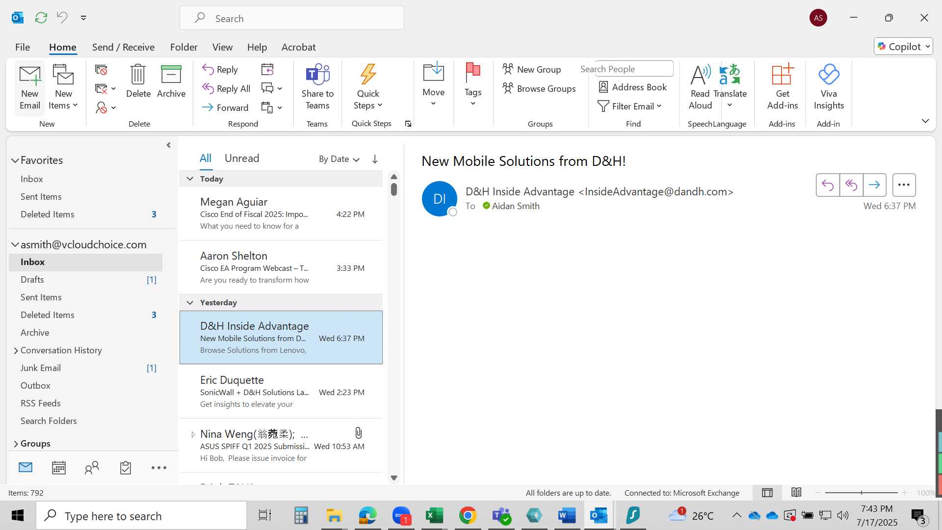Collapse the Favorites section
The height and width of the screenshot is (530, 942).
(x=15, y=160)
